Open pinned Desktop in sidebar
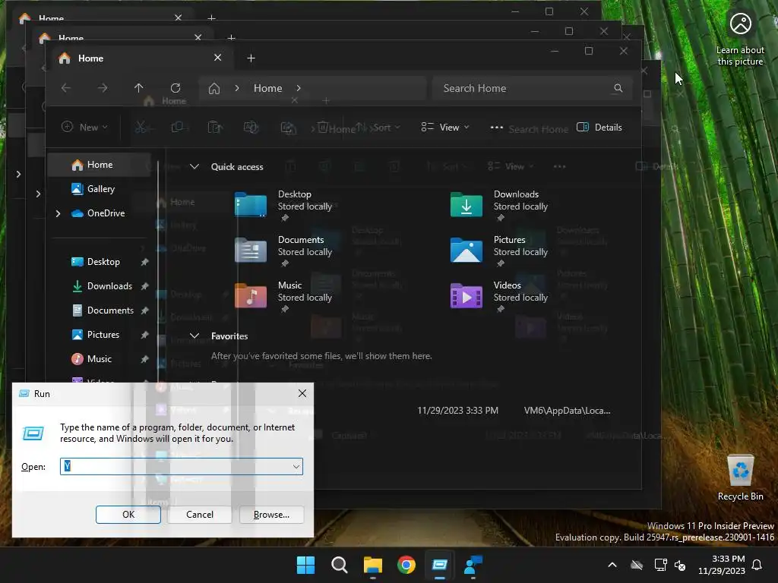 [x=103, y=262]
